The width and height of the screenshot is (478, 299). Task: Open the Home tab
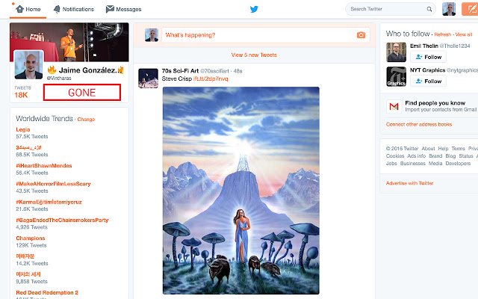[28, 9]
